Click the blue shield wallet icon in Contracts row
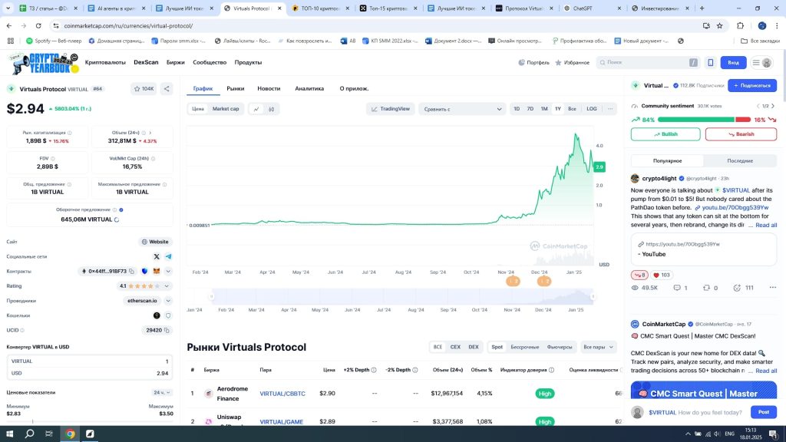The height and width of the screenshot is (442, 786). [x=145, y=271]
